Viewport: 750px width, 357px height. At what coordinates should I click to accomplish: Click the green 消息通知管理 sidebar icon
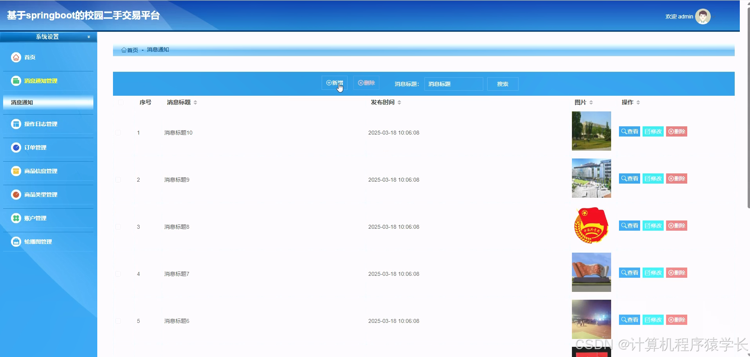pos(16,81)
